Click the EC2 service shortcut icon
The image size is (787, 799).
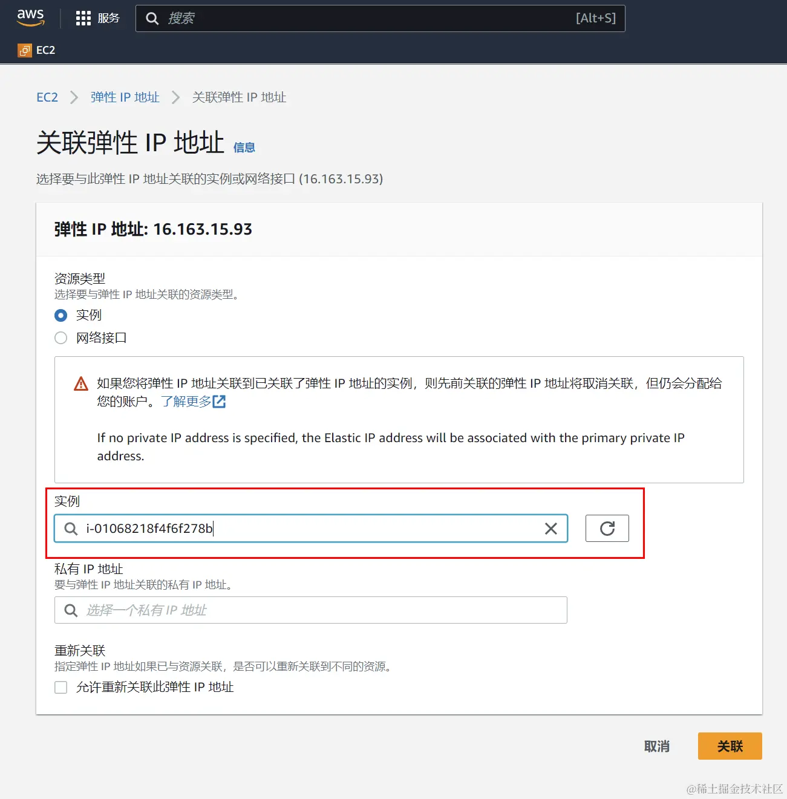[x=25, y=50]
